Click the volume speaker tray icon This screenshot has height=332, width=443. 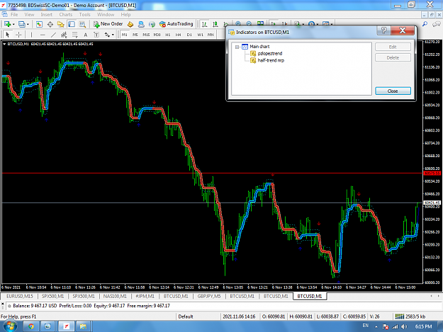click(404, 326)
